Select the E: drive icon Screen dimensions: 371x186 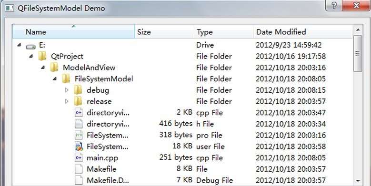pyautogui.click(x=31, y=46)
